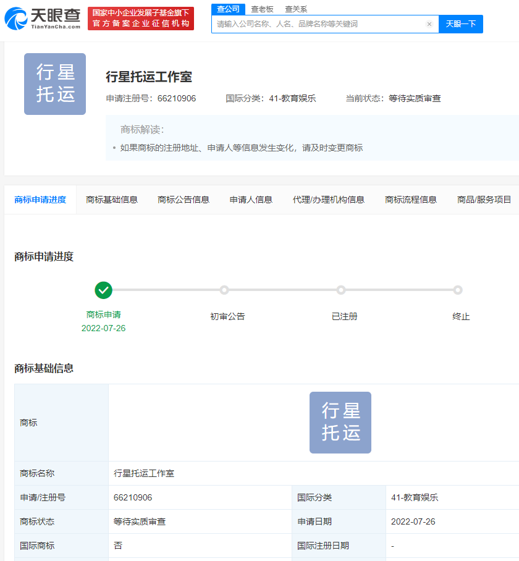Open the 申请人信息 tab

(251, 200)
